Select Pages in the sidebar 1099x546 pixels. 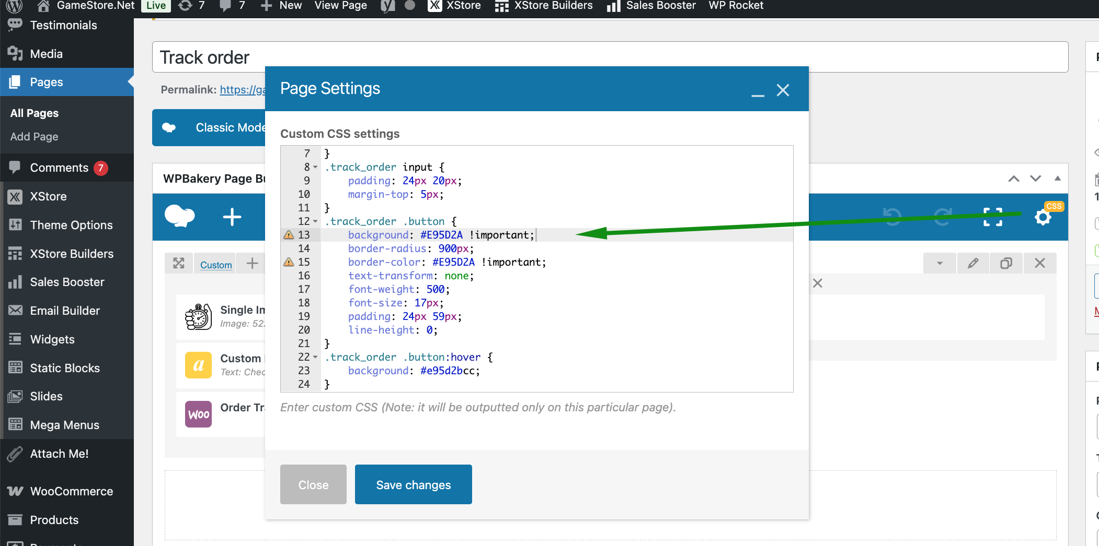point(67,82)
